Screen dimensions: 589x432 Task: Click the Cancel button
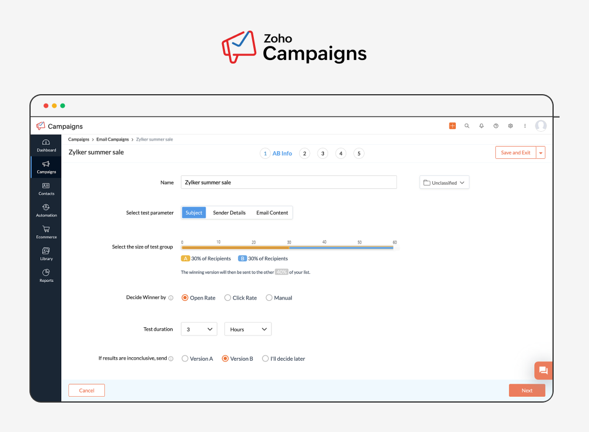point(87,390)
